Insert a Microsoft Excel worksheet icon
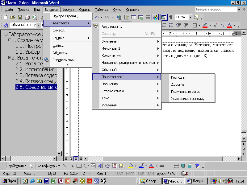Screen dimensions: 247x185 (x=141, y=17)
